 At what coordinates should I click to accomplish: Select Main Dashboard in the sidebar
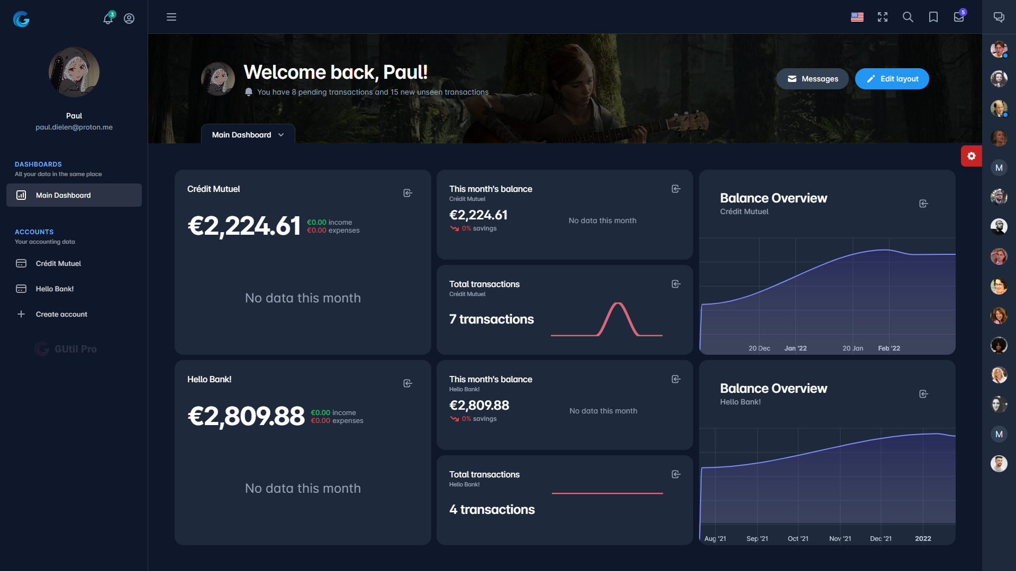(74, 195)
